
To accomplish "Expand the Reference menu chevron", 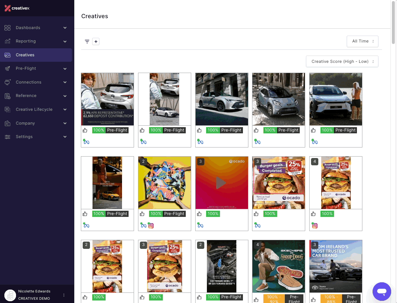I will coord(65,96).
